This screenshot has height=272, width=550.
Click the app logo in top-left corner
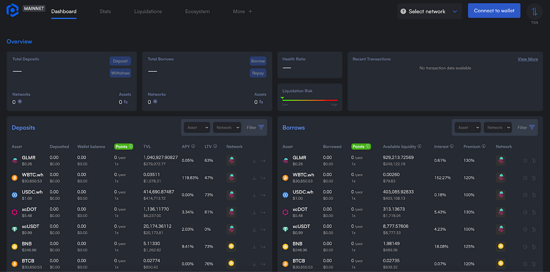click(x=13, y=10)
